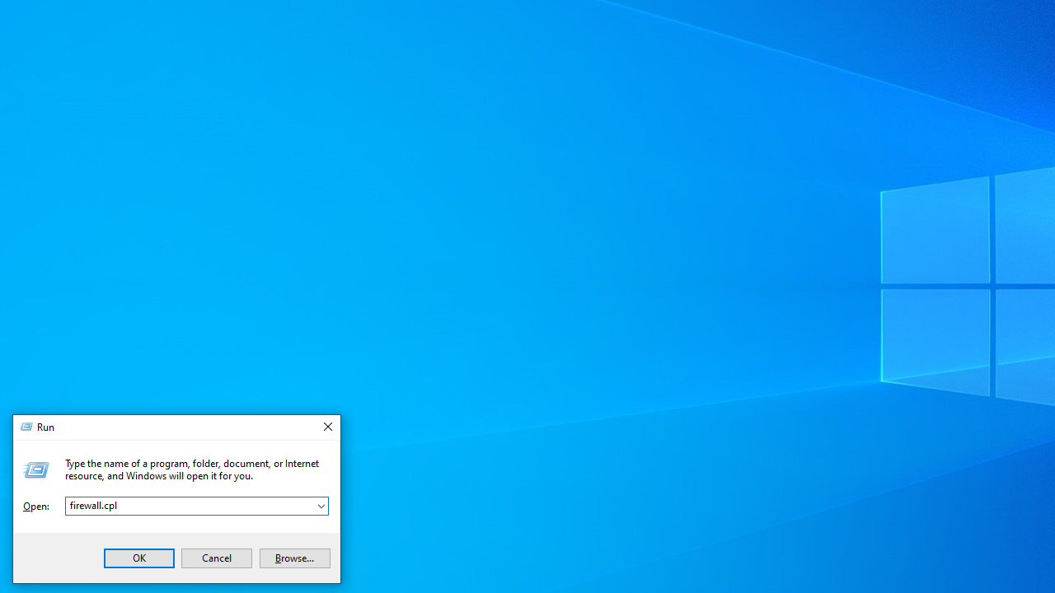Dismiss the dialog using Cancel
1055x593 pixels.
[x=217, y=558]
